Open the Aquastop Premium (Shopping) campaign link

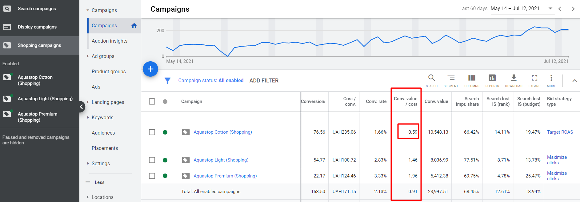coord(225,176)
